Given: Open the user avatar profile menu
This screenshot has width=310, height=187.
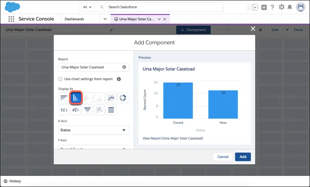Looking at the screenshot, I should (300, 7).
